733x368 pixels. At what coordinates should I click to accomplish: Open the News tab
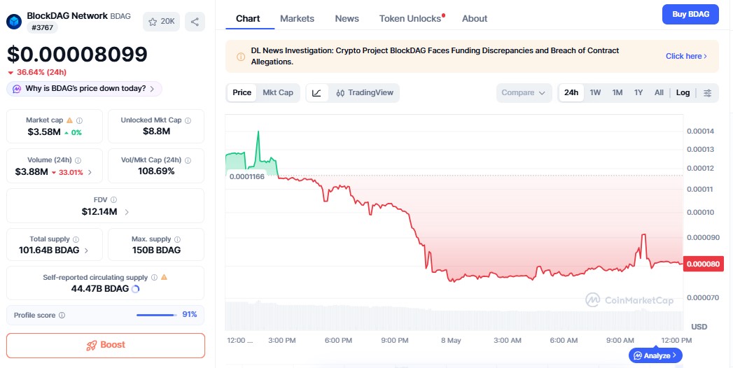pyautogui.click(x=347, y=19)
